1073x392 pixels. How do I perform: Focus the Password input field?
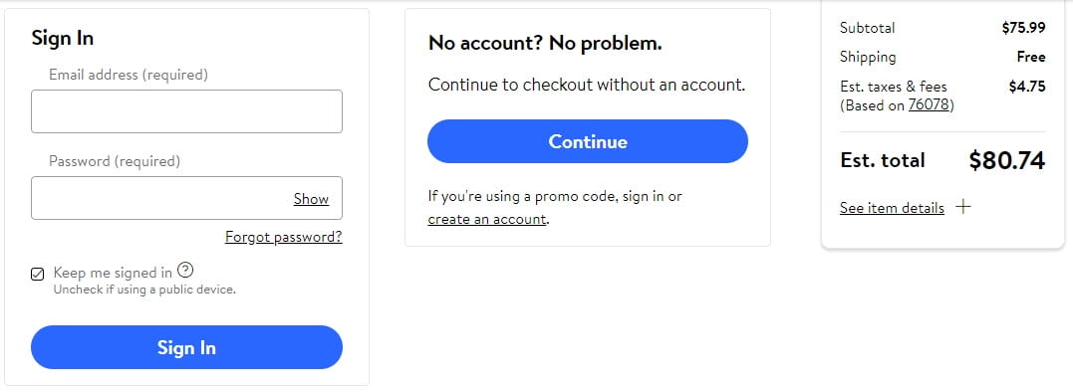[187, 198]
